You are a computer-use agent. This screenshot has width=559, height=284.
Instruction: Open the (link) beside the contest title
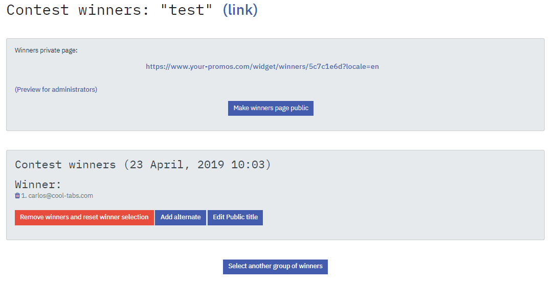tap(240, 10)
